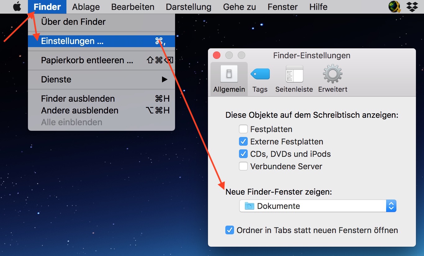
Task: Uncheck Ordner in Tabs statt neuen Fenstern
Action: pyautogui.click(x=230, y=230)
